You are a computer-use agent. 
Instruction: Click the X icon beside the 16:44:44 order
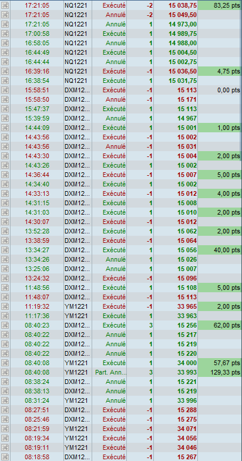(5, 62)
